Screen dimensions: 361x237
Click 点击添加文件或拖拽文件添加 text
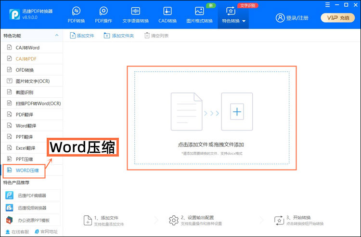(x=211, y=145)
